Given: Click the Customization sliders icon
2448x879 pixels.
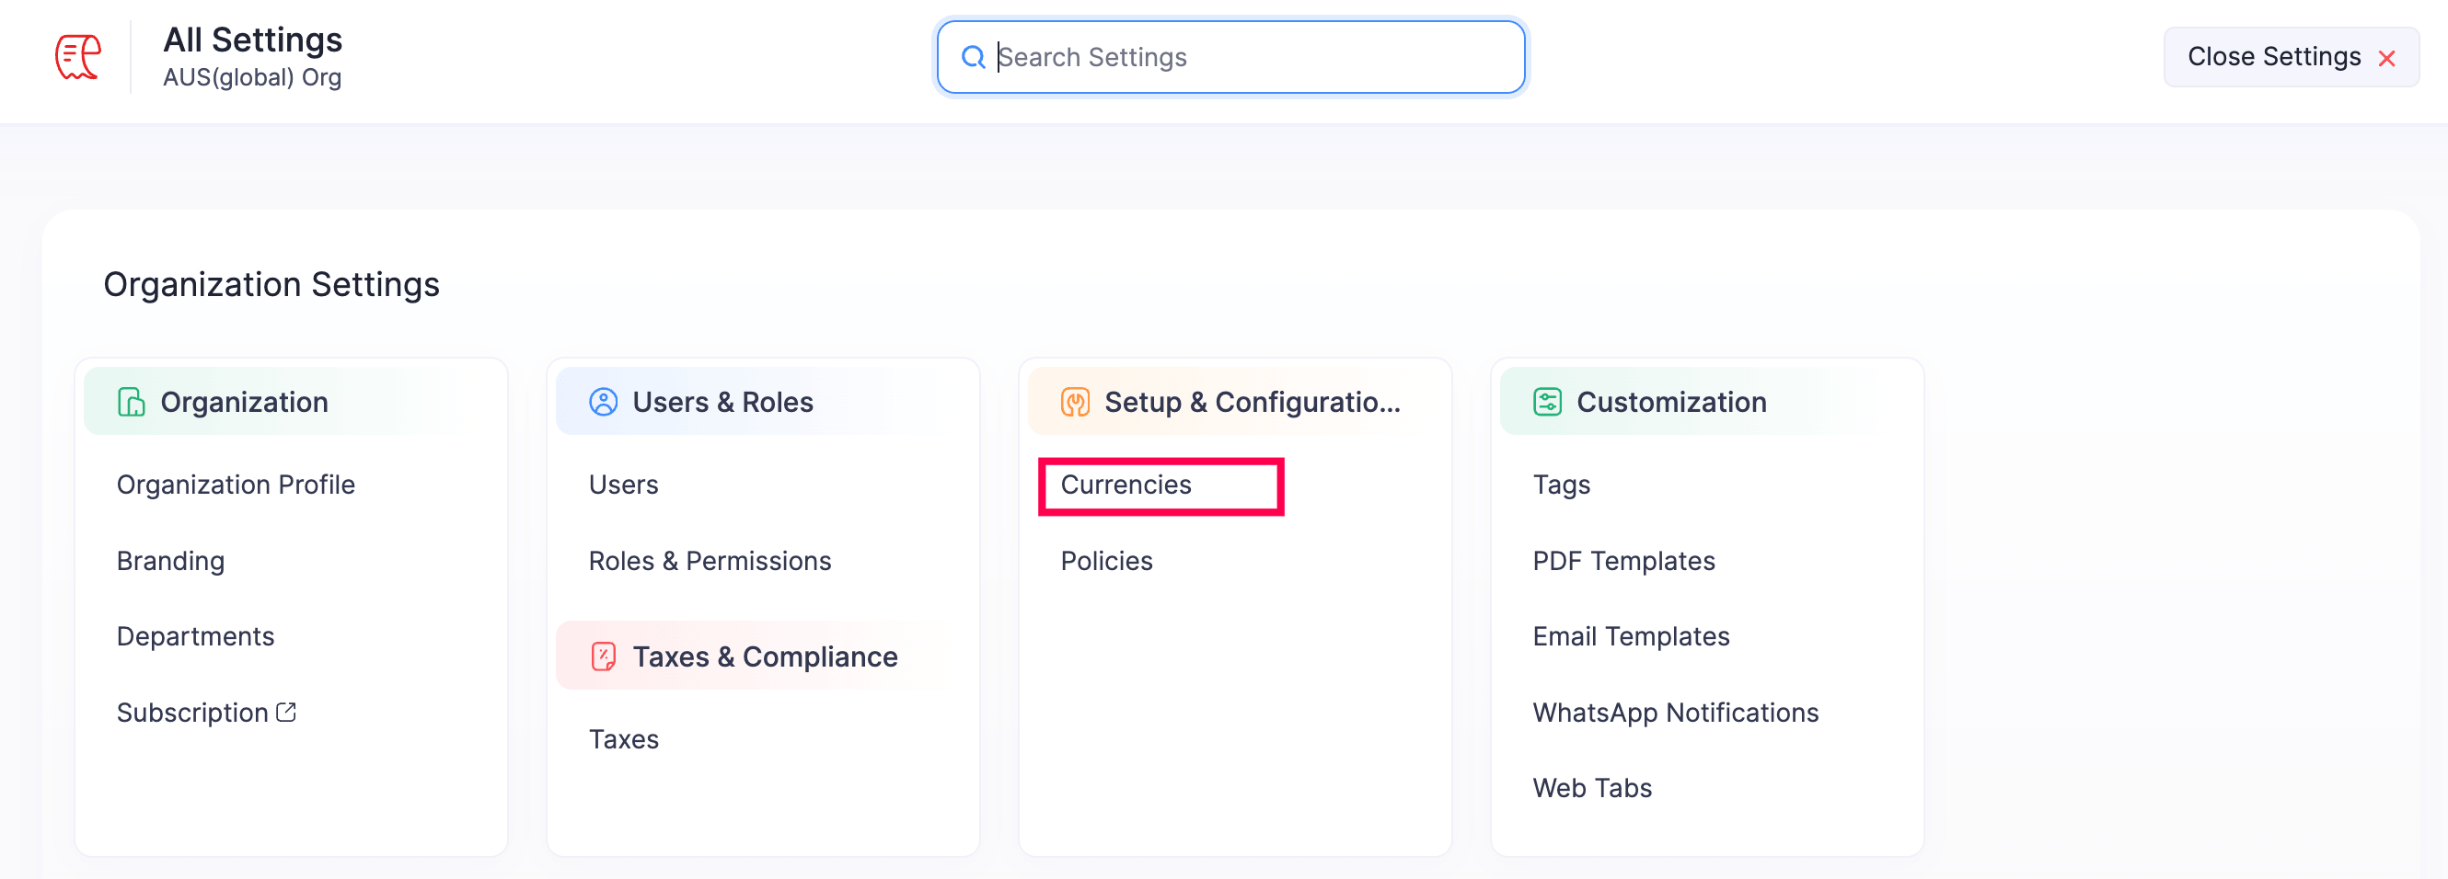Looking at the screenshot, I should pos(1547,403).
